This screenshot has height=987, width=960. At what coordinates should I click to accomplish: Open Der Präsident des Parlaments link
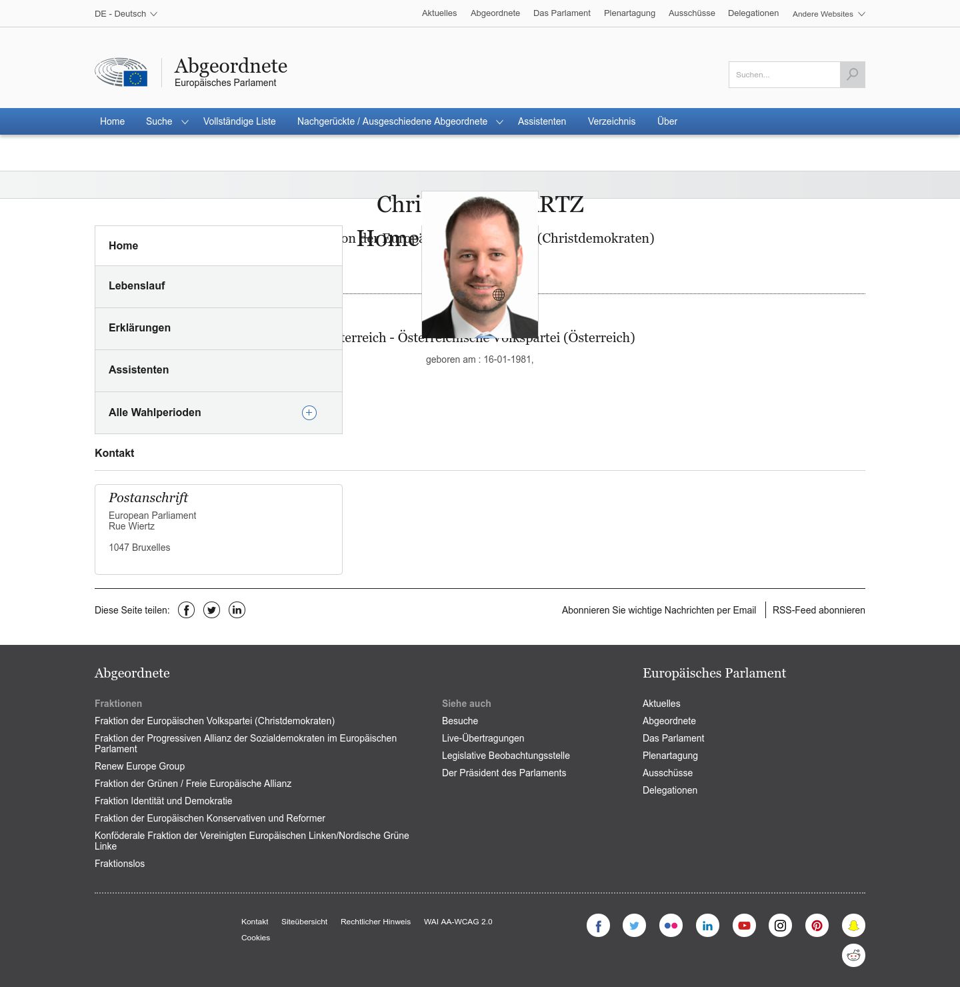click(504, 773)
